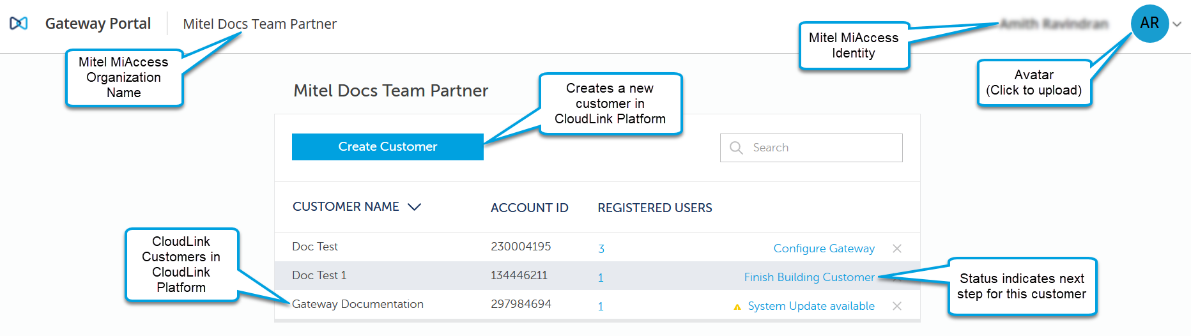This screenshot has height=336, width=1191.
Task: Open the Gateway Documentation customer
Action: 357,304
